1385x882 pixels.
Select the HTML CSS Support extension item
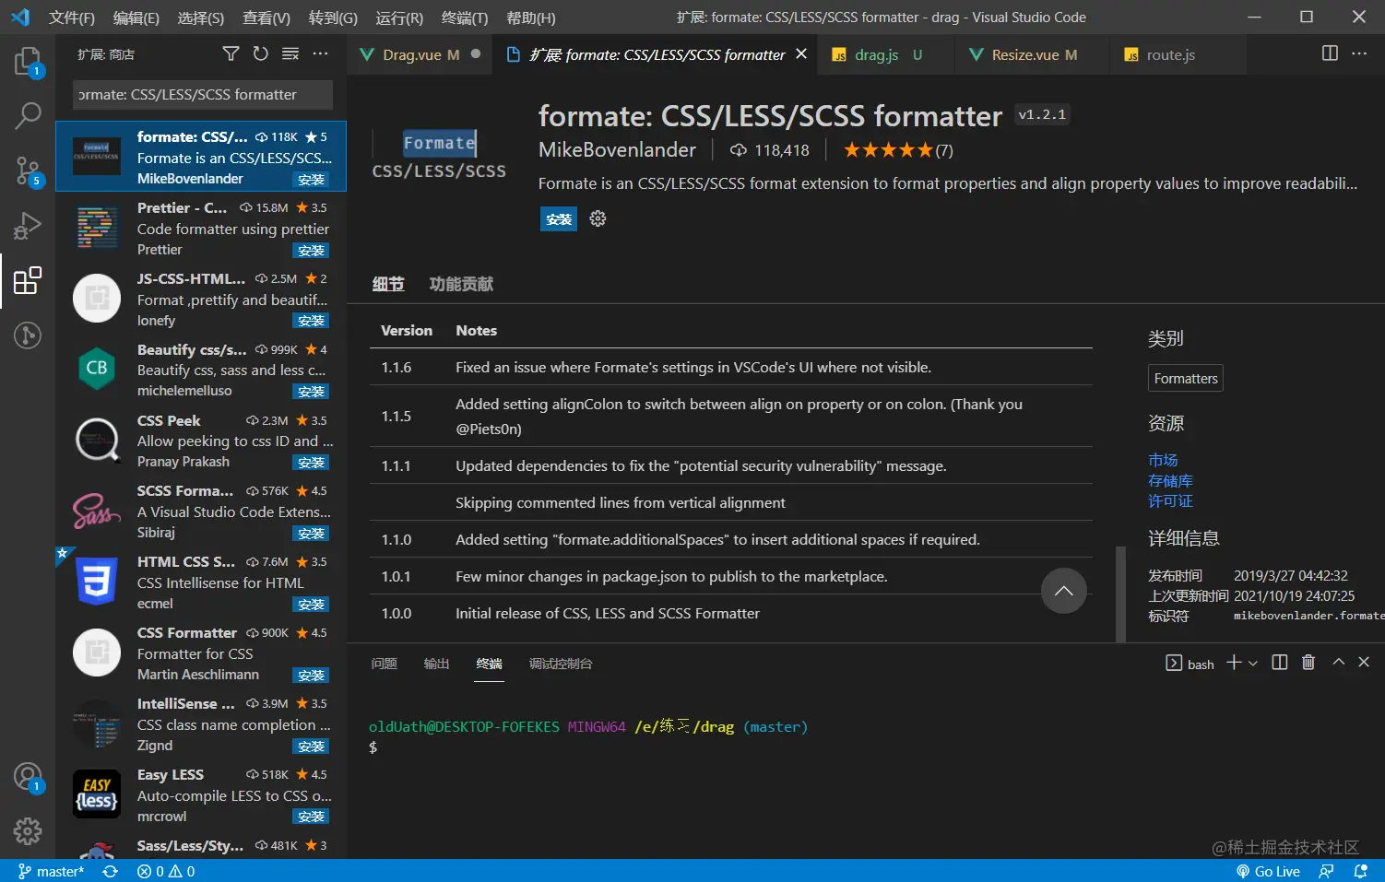pyautogui.click(x=201, y=582)
